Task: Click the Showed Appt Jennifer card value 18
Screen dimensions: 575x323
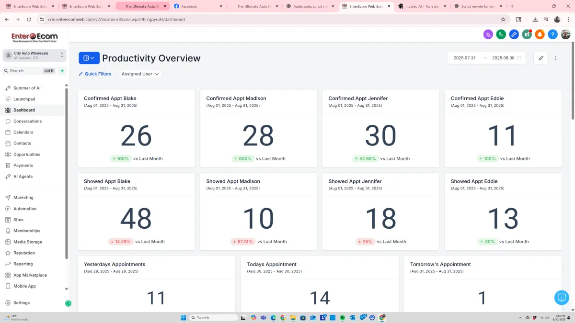Action: 380,219
